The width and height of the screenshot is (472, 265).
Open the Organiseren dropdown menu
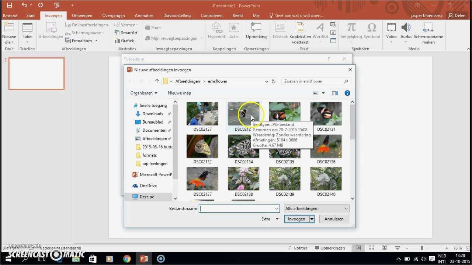pos(143,93)
